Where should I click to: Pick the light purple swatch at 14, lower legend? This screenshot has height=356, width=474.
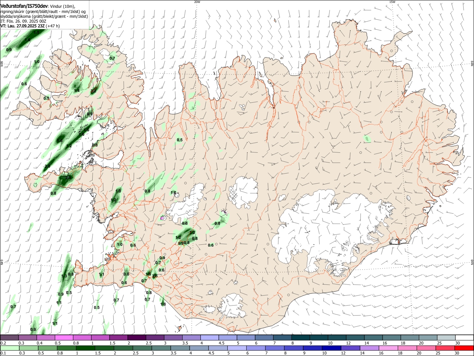pyautogui.click(x=369, y=348)
